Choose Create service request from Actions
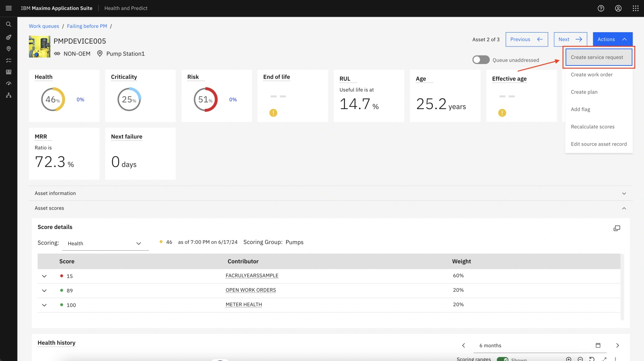Viewport: 644px width, 361px height. point(599,57)
